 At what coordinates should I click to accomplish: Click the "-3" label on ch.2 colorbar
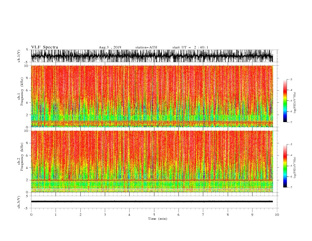[x=291, y=145]
